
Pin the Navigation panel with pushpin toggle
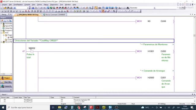[x=9, y=14]
